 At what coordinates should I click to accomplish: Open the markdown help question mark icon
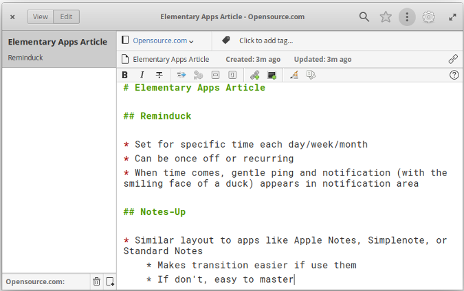(454, 75)
